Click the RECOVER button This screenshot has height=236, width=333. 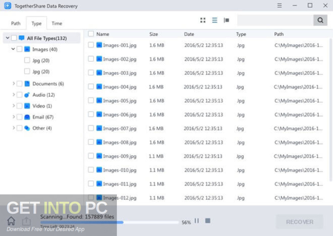300,222
